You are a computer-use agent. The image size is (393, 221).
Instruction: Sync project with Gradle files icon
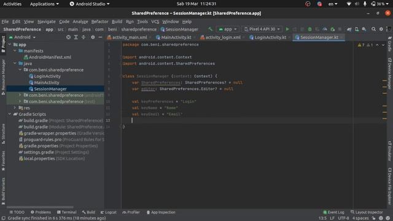click(349, 29)
